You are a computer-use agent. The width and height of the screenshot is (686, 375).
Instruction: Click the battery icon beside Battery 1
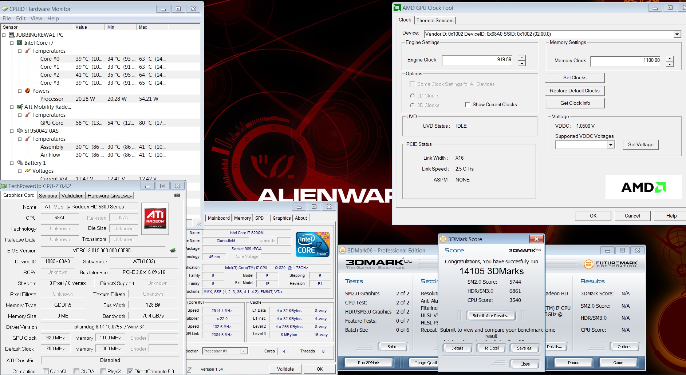pos(20,163)
